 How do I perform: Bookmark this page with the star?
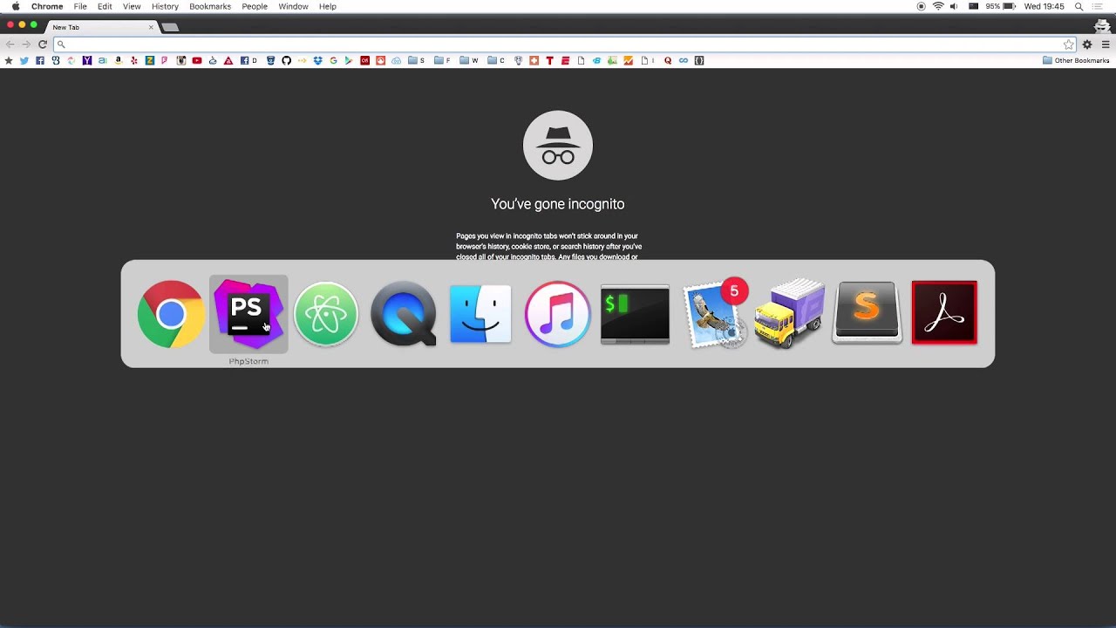click(1068, 44)
